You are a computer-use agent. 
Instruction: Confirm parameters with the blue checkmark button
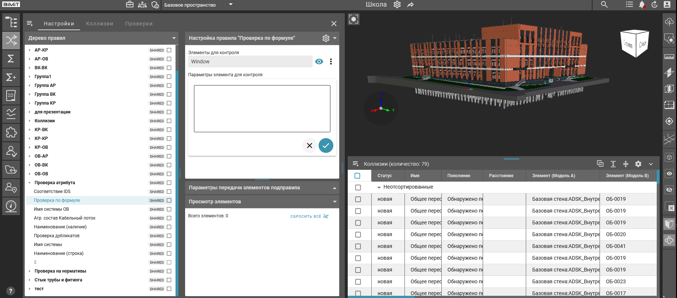326,146
